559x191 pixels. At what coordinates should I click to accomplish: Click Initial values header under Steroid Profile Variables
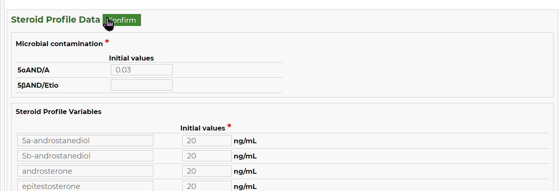coord(203,128)
